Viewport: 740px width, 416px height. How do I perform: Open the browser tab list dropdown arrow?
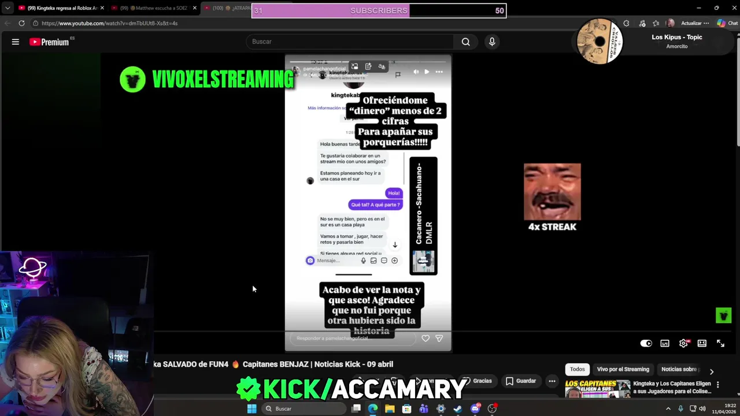click(8, 8)
